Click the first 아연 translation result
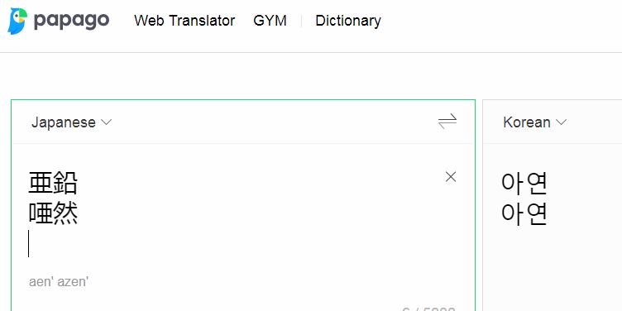Image resolution: width=622 pixels, height=311 pixels. [x=524, y=184]
